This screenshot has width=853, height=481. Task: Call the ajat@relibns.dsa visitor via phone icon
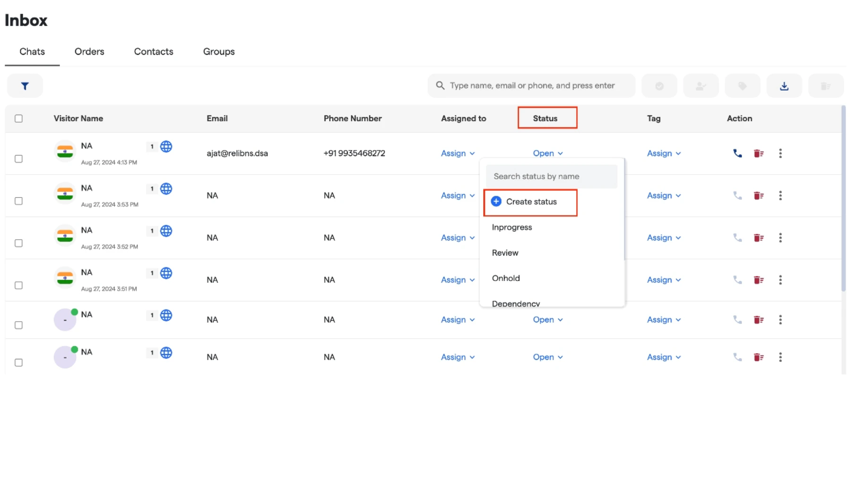(737, 153)
